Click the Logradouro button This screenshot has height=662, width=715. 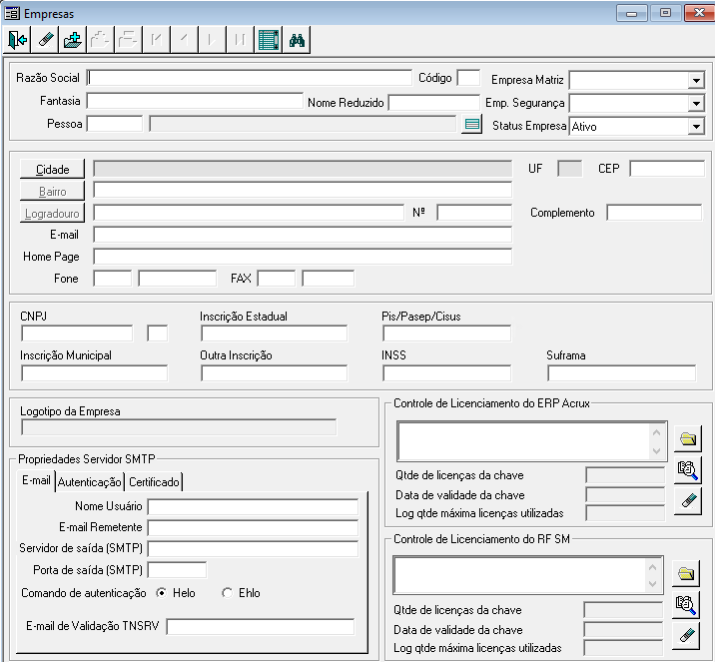click(x=53, y=214)
